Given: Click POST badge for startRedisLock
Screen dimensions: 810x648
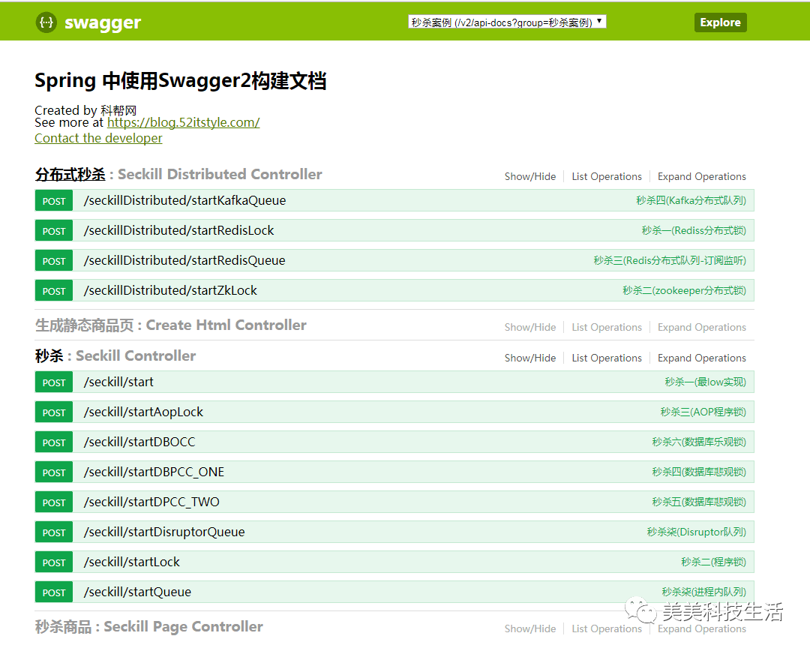Looking at the screenshot, I should (54, 230).
